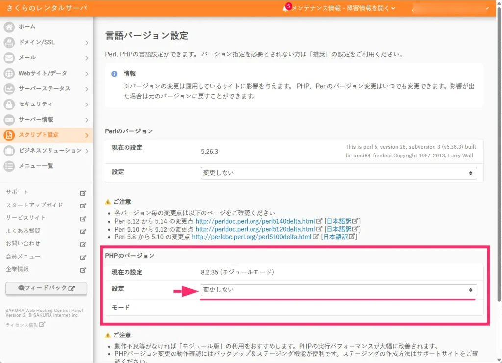Click external link icon beside よくある質問
Viewport: 502px width, 363px height.
tap(83, 232)
